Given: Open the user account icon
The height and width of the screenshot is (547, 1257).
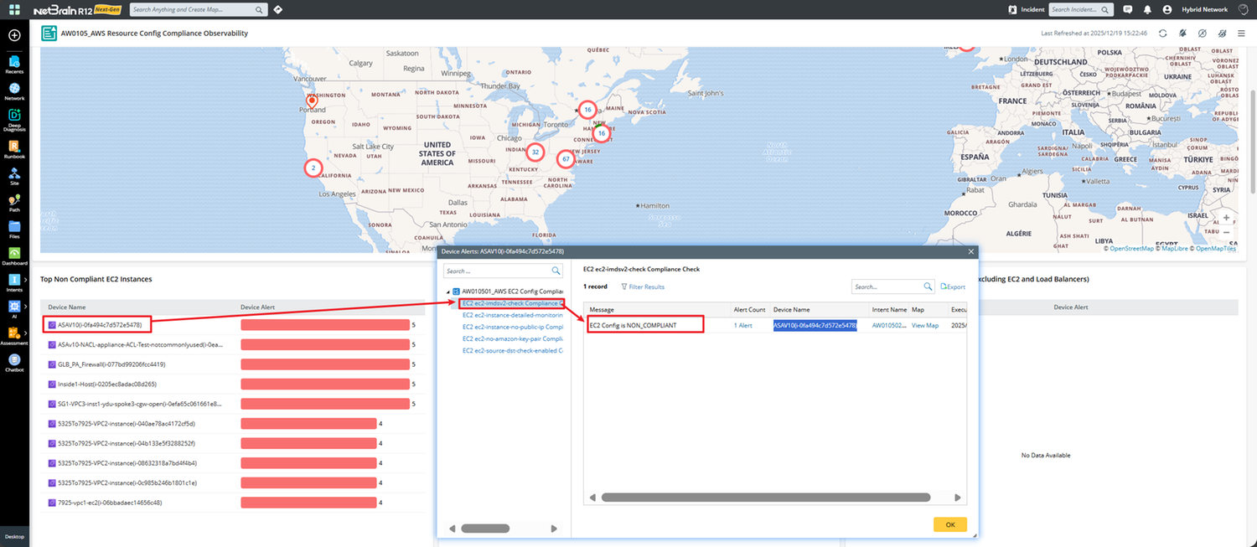Looking at the screenshot, I should [x=1168, y=9].
